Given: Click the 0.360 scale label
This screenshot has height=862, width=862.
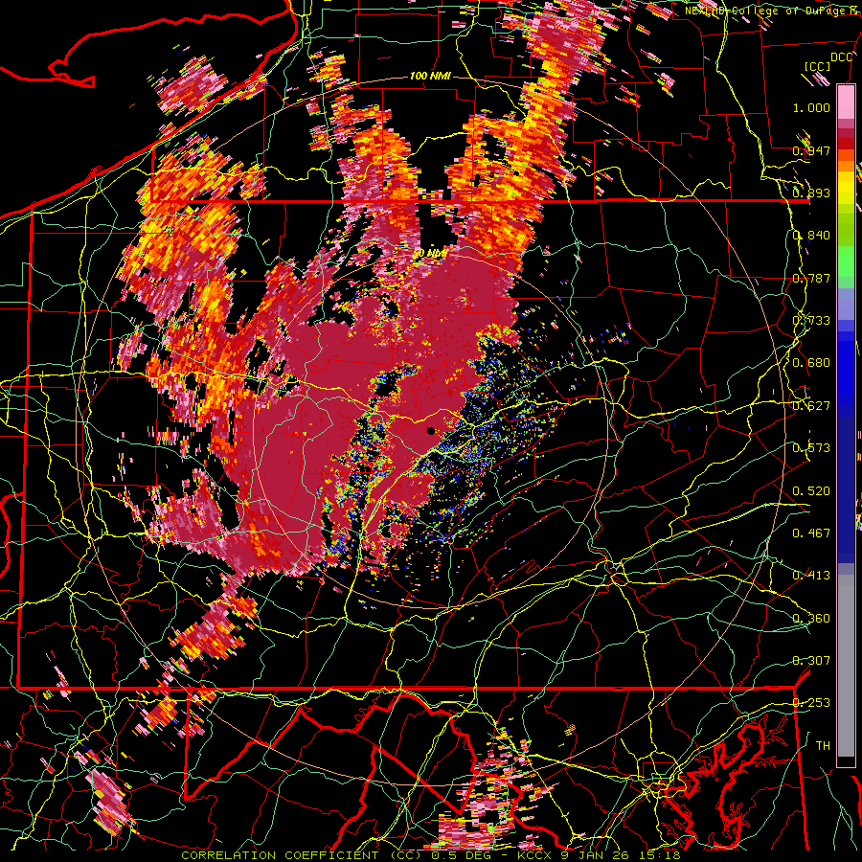Looking at the screenshot, I should 811,619.
